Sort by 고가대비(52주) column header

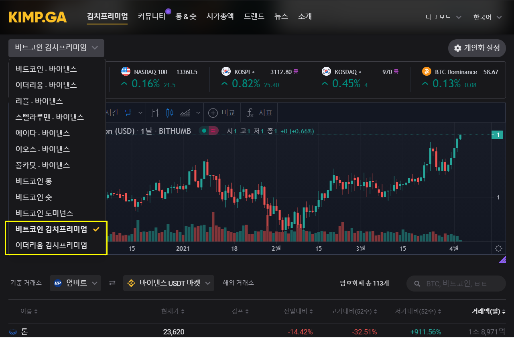(354, 311)
